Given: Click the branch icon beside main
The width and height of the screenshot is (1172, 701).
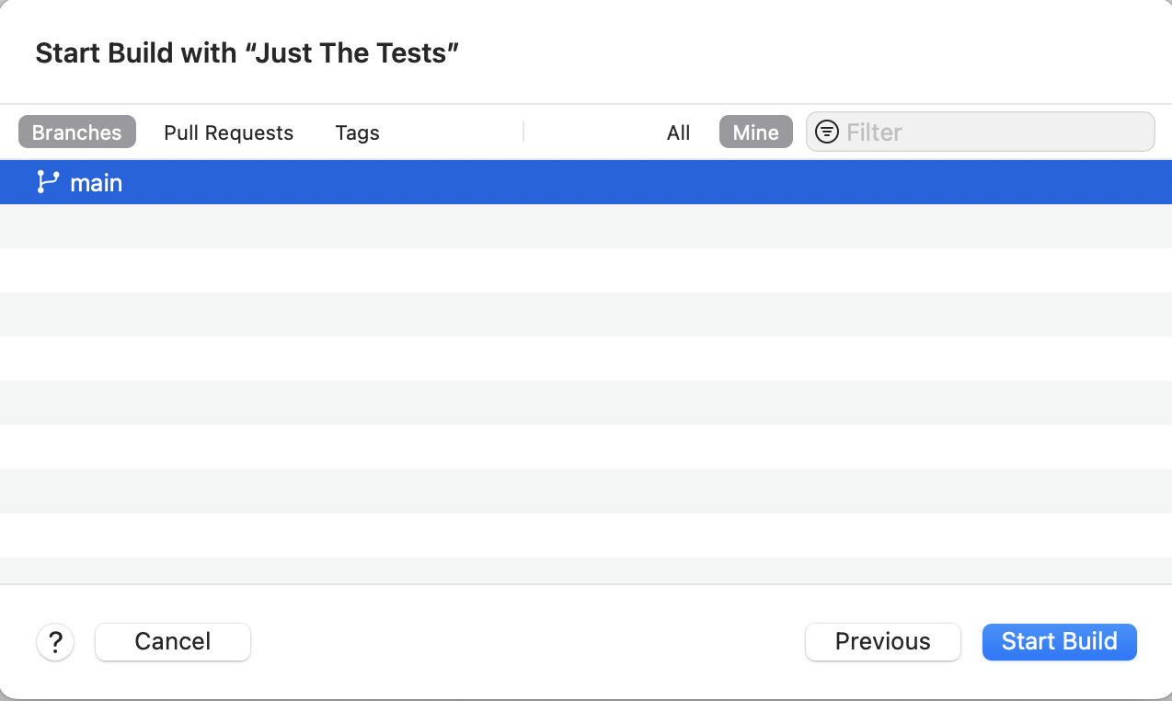Looking at the screenshot, I should (47, 182).
